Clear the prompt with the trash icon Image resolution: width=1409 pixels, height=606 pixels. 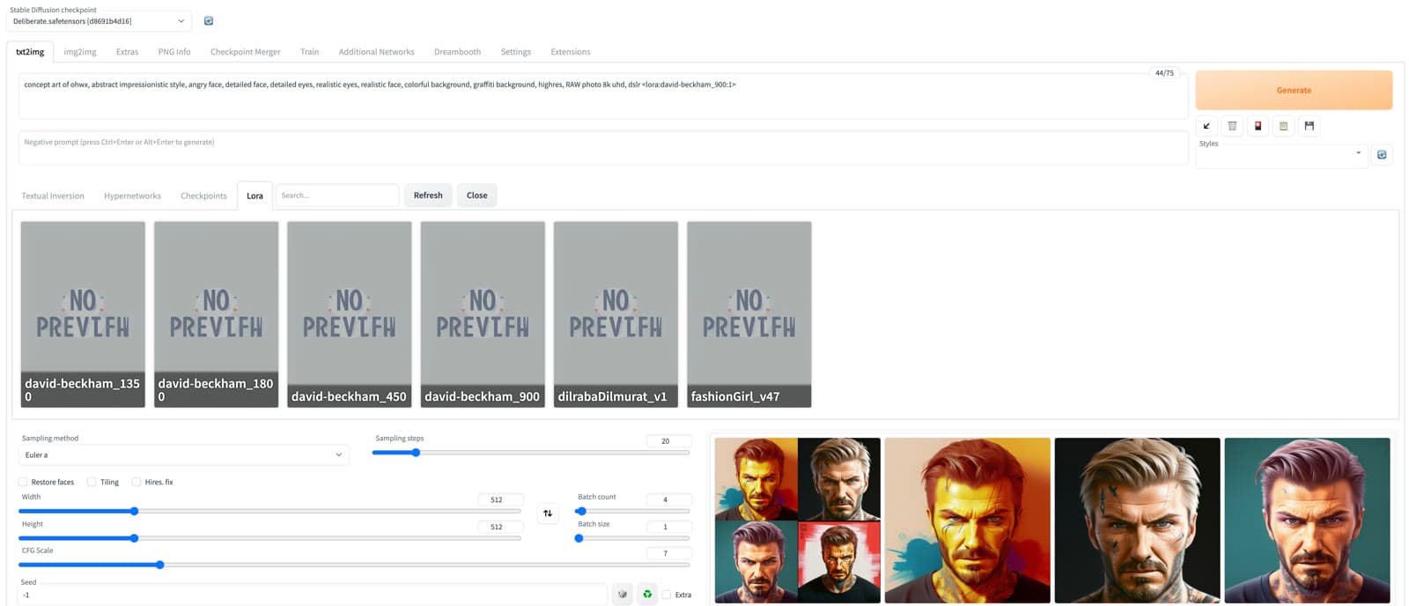1232,126
